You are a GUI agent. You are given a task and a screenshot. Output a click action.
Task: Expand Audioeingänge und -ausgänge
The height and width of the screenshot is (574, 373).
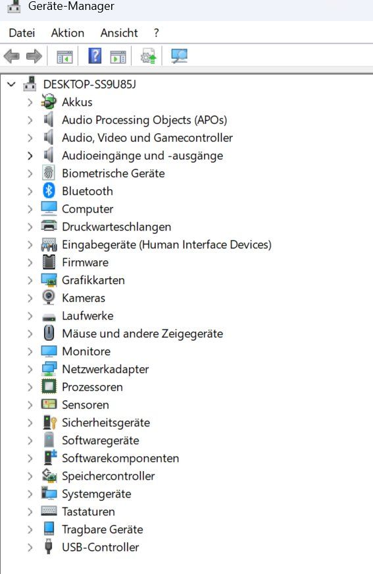coord(30,156)
